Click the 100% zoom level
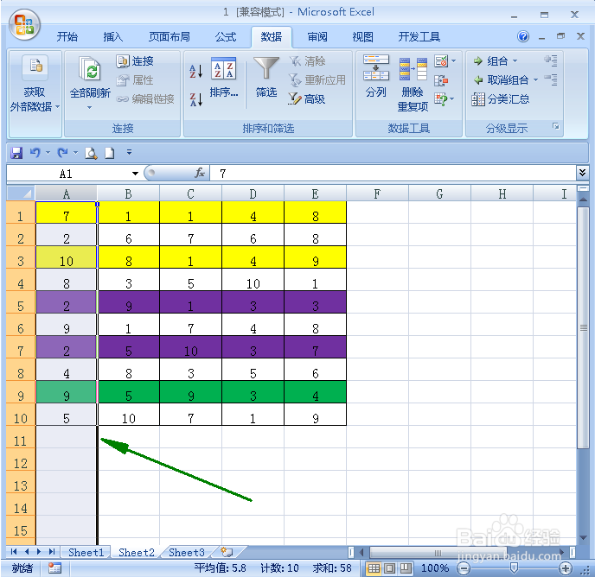 click(x=434, y=567)
